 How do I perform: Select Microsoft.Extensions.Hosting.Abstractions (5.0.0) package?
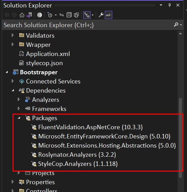pos(107,146)
